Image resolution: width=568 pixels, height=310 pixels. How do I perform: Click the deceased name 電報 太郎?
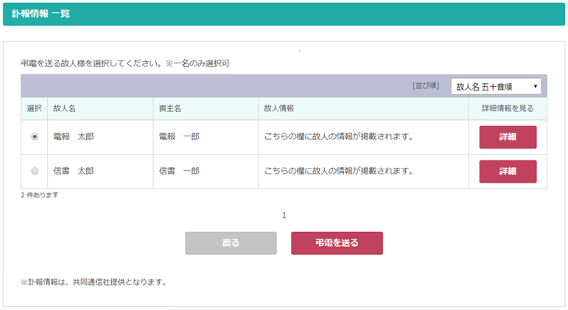point(74,137)
